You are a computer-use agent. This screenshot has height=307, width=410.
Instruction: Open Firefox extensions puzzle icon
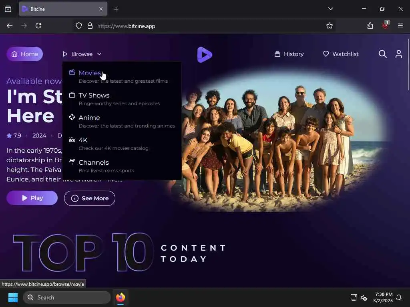(370, 26)
